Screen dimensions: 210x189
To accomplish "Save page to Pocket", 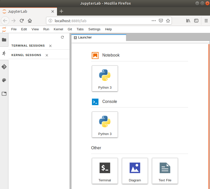I will tap(161, 21).
